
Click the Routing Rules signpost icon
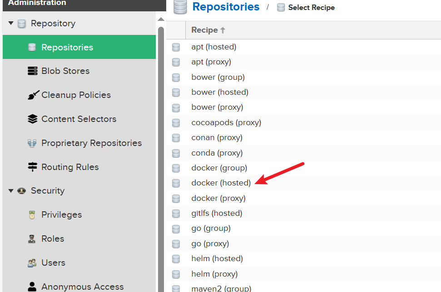pos(32,167)
